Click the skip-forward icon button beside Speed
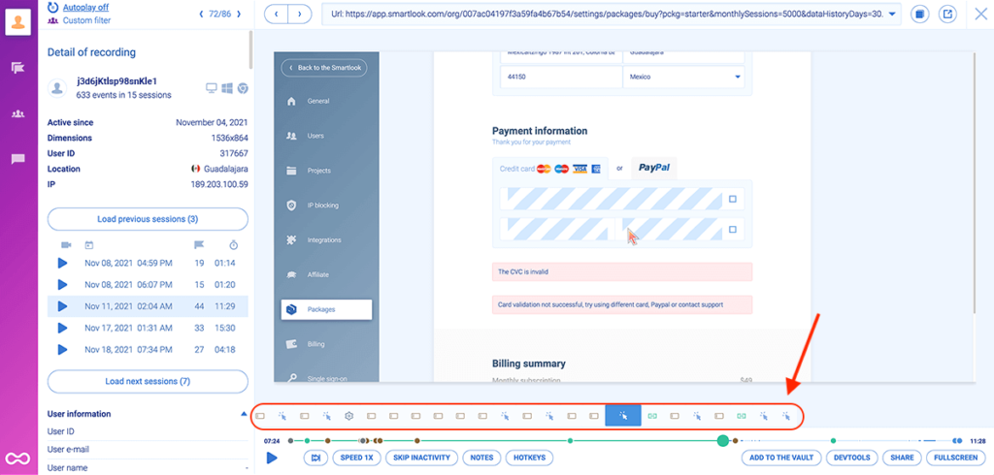This screenshot has width=994, height=475. (315, 458)
